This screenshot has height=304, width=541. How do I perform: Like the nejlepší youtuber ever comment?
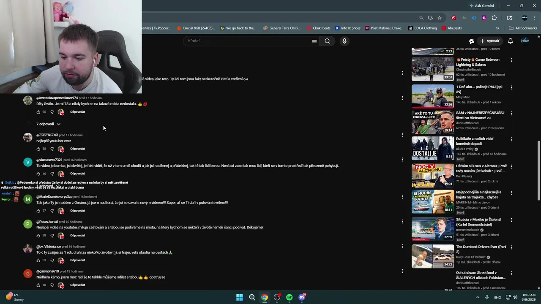(x=38, y=149)
